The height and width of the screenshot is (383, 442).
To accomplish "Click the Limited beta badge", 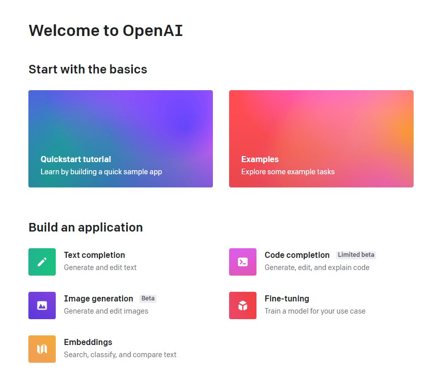I will coord(356,255).
